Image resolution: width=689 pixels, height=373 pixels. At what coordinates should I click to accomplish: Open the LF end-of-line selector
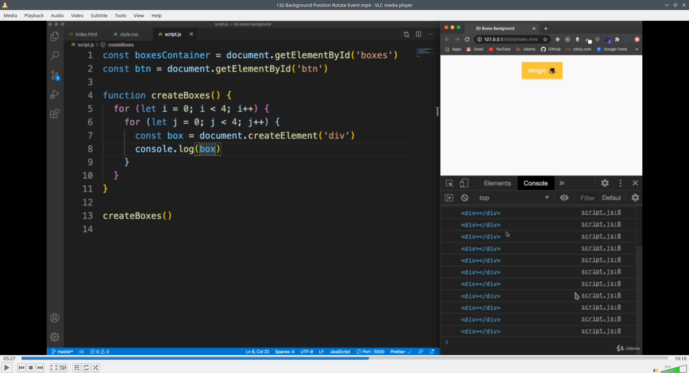pos(322,352)
